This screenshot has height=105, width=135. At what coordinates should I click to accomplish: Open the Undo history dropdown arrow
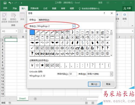[12, 3]
